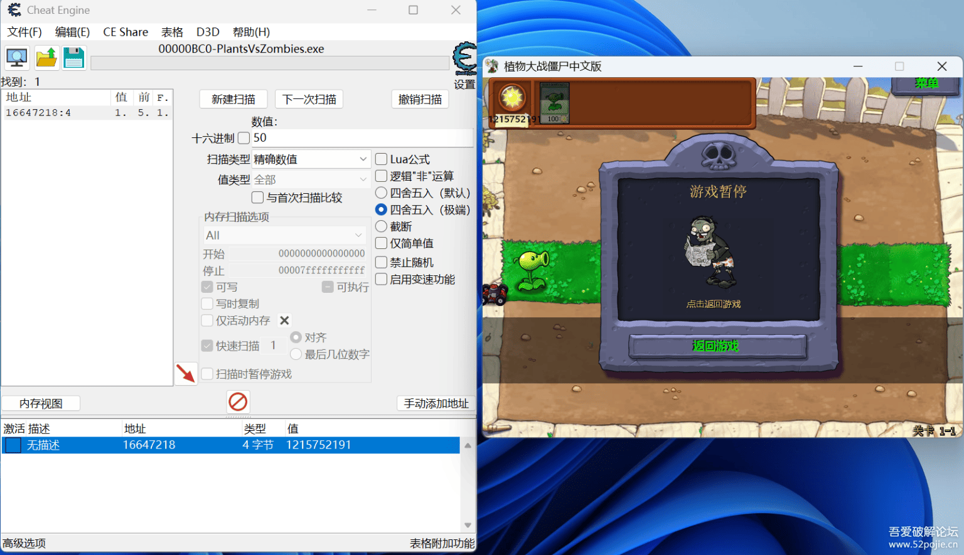Click scroll down arrow of address table
964x555 pixels.
468,526
